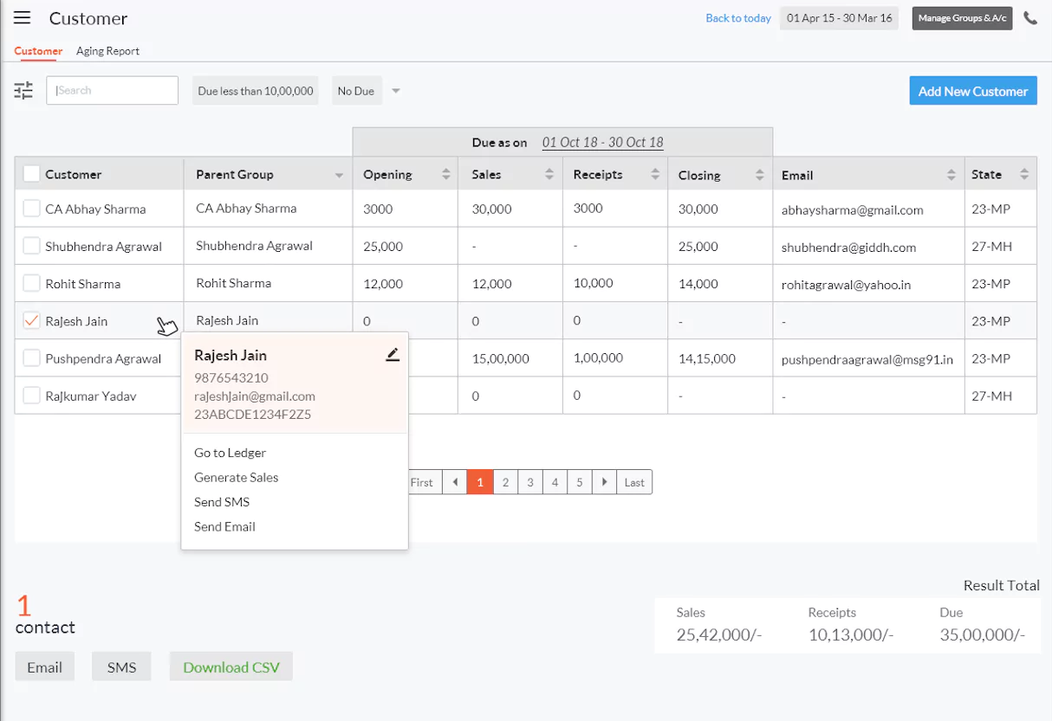Choose Send Email in popup
1052x721 pixels.
224,526
